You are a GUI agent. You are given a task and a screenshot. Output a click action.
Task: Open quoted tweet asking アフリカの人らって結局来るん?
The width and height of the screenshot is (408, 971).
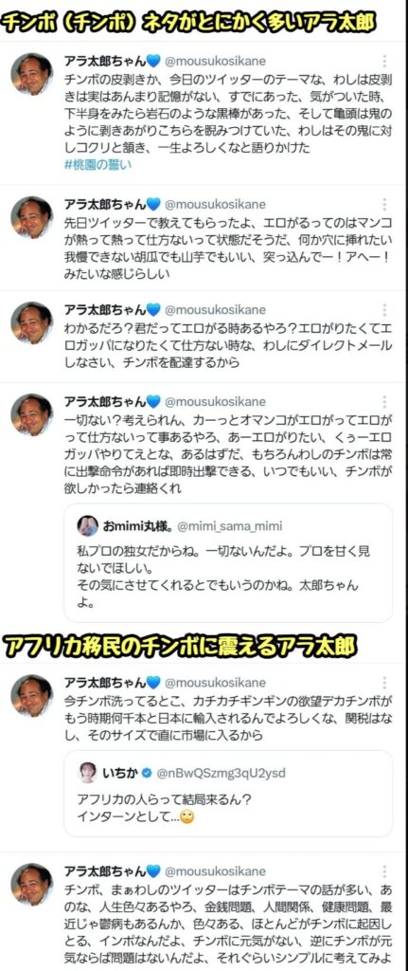click(x=228, y=794)
